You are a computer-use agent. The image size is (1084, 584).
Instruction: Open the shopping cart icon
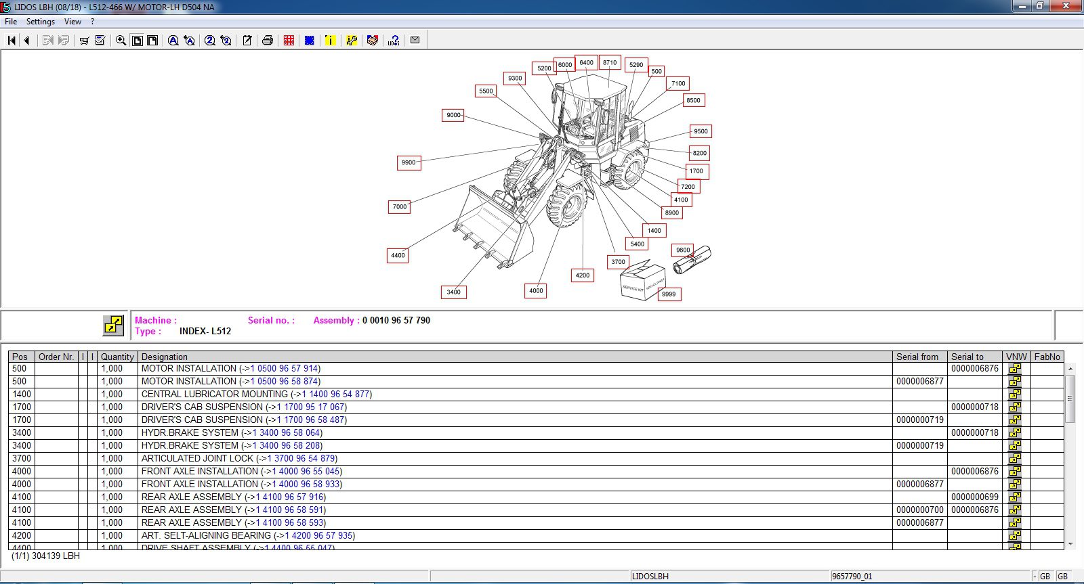[x=84, y=41]
